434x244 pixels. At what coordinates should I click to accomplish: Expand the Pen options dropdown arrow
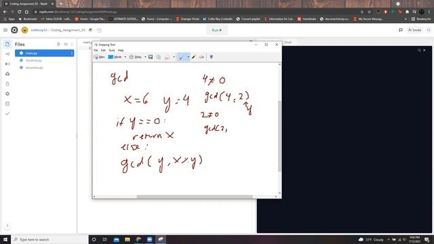[x=189, y=57]
